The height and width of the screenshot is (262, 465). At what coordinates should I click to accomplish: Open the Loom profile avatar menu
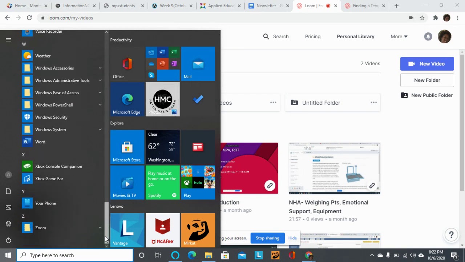pyautogui.click(x=444, y=36)
